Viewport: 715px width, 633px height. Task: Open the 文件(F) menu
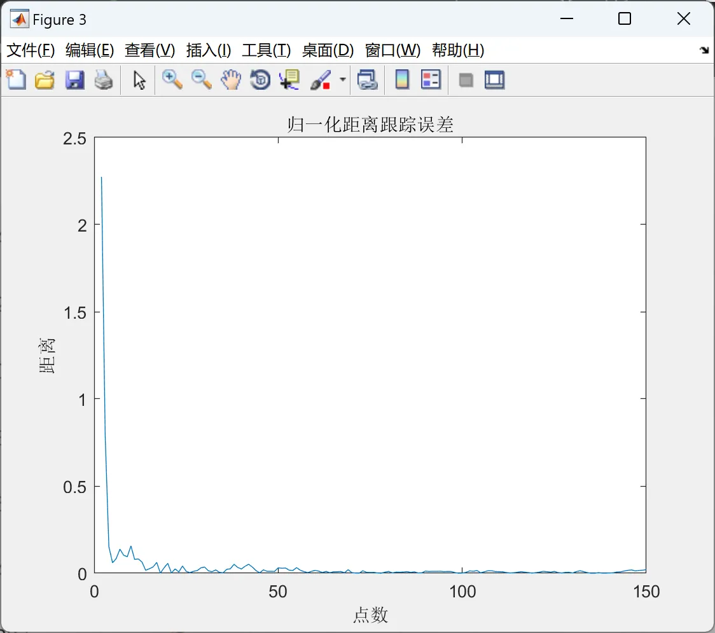(31, 50)
